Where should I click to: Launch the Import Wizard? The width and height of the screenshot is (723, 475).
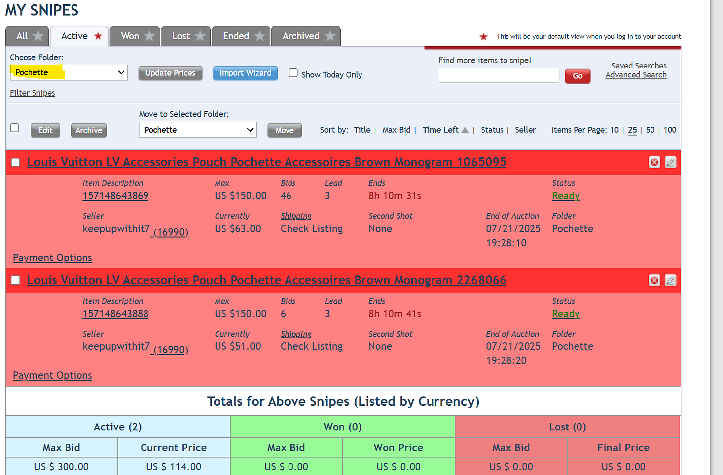coord(245,73)
